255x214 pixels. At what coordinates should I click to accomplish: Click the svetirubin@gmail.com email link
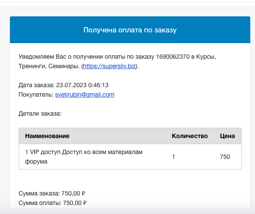coord(85,94)
